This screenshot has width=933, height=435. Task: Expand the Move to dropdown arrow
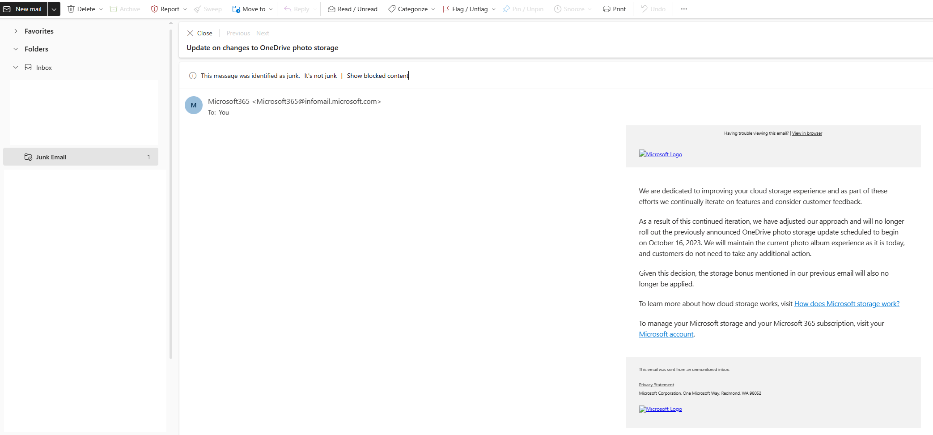click(271, 9)
